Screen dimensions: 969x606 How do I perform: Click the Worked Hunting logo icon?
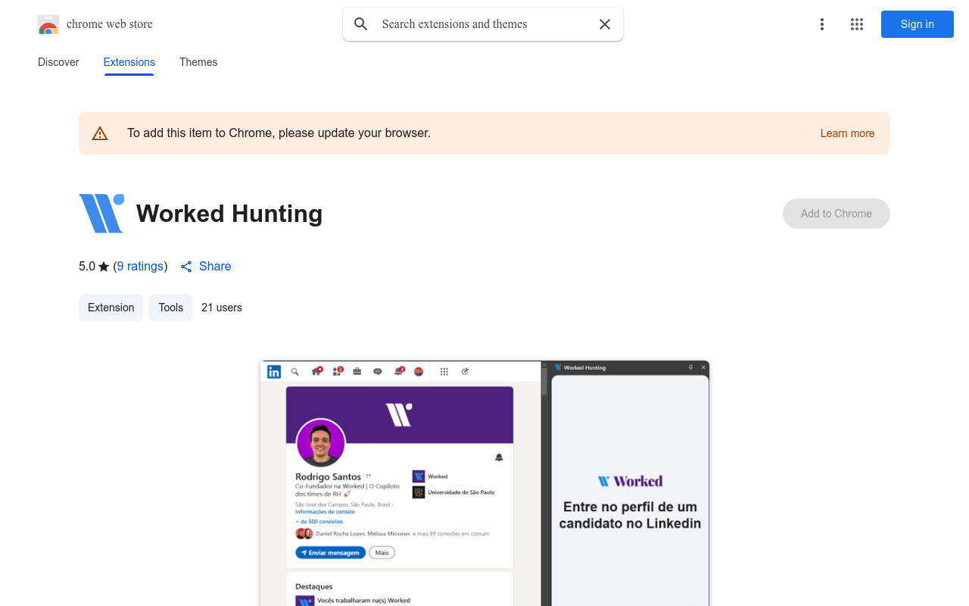pyautogui.click(x=101, y=214)
